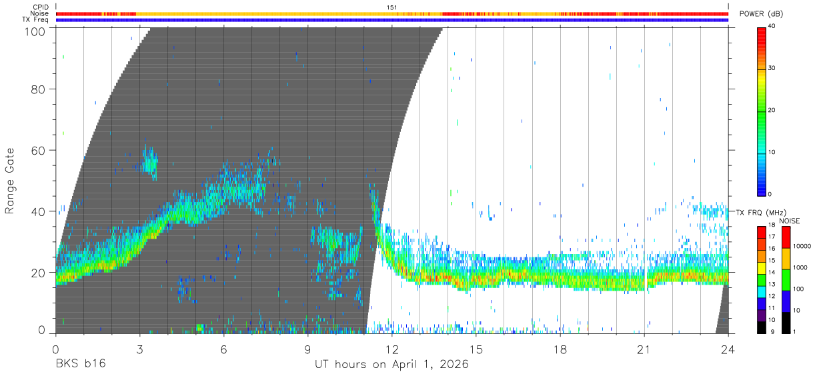Viewport: 819px width, 378px height.
Task: Click the Noise row label
Action: [x=40, y=13]
